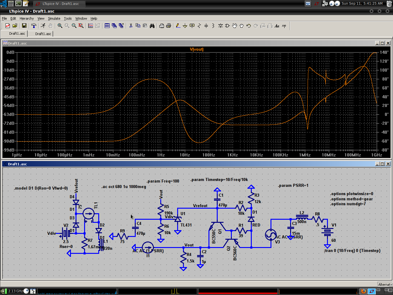393x295 pixels.
Task: Click the .ac oct 680 directive text
Action: point(124,187)
